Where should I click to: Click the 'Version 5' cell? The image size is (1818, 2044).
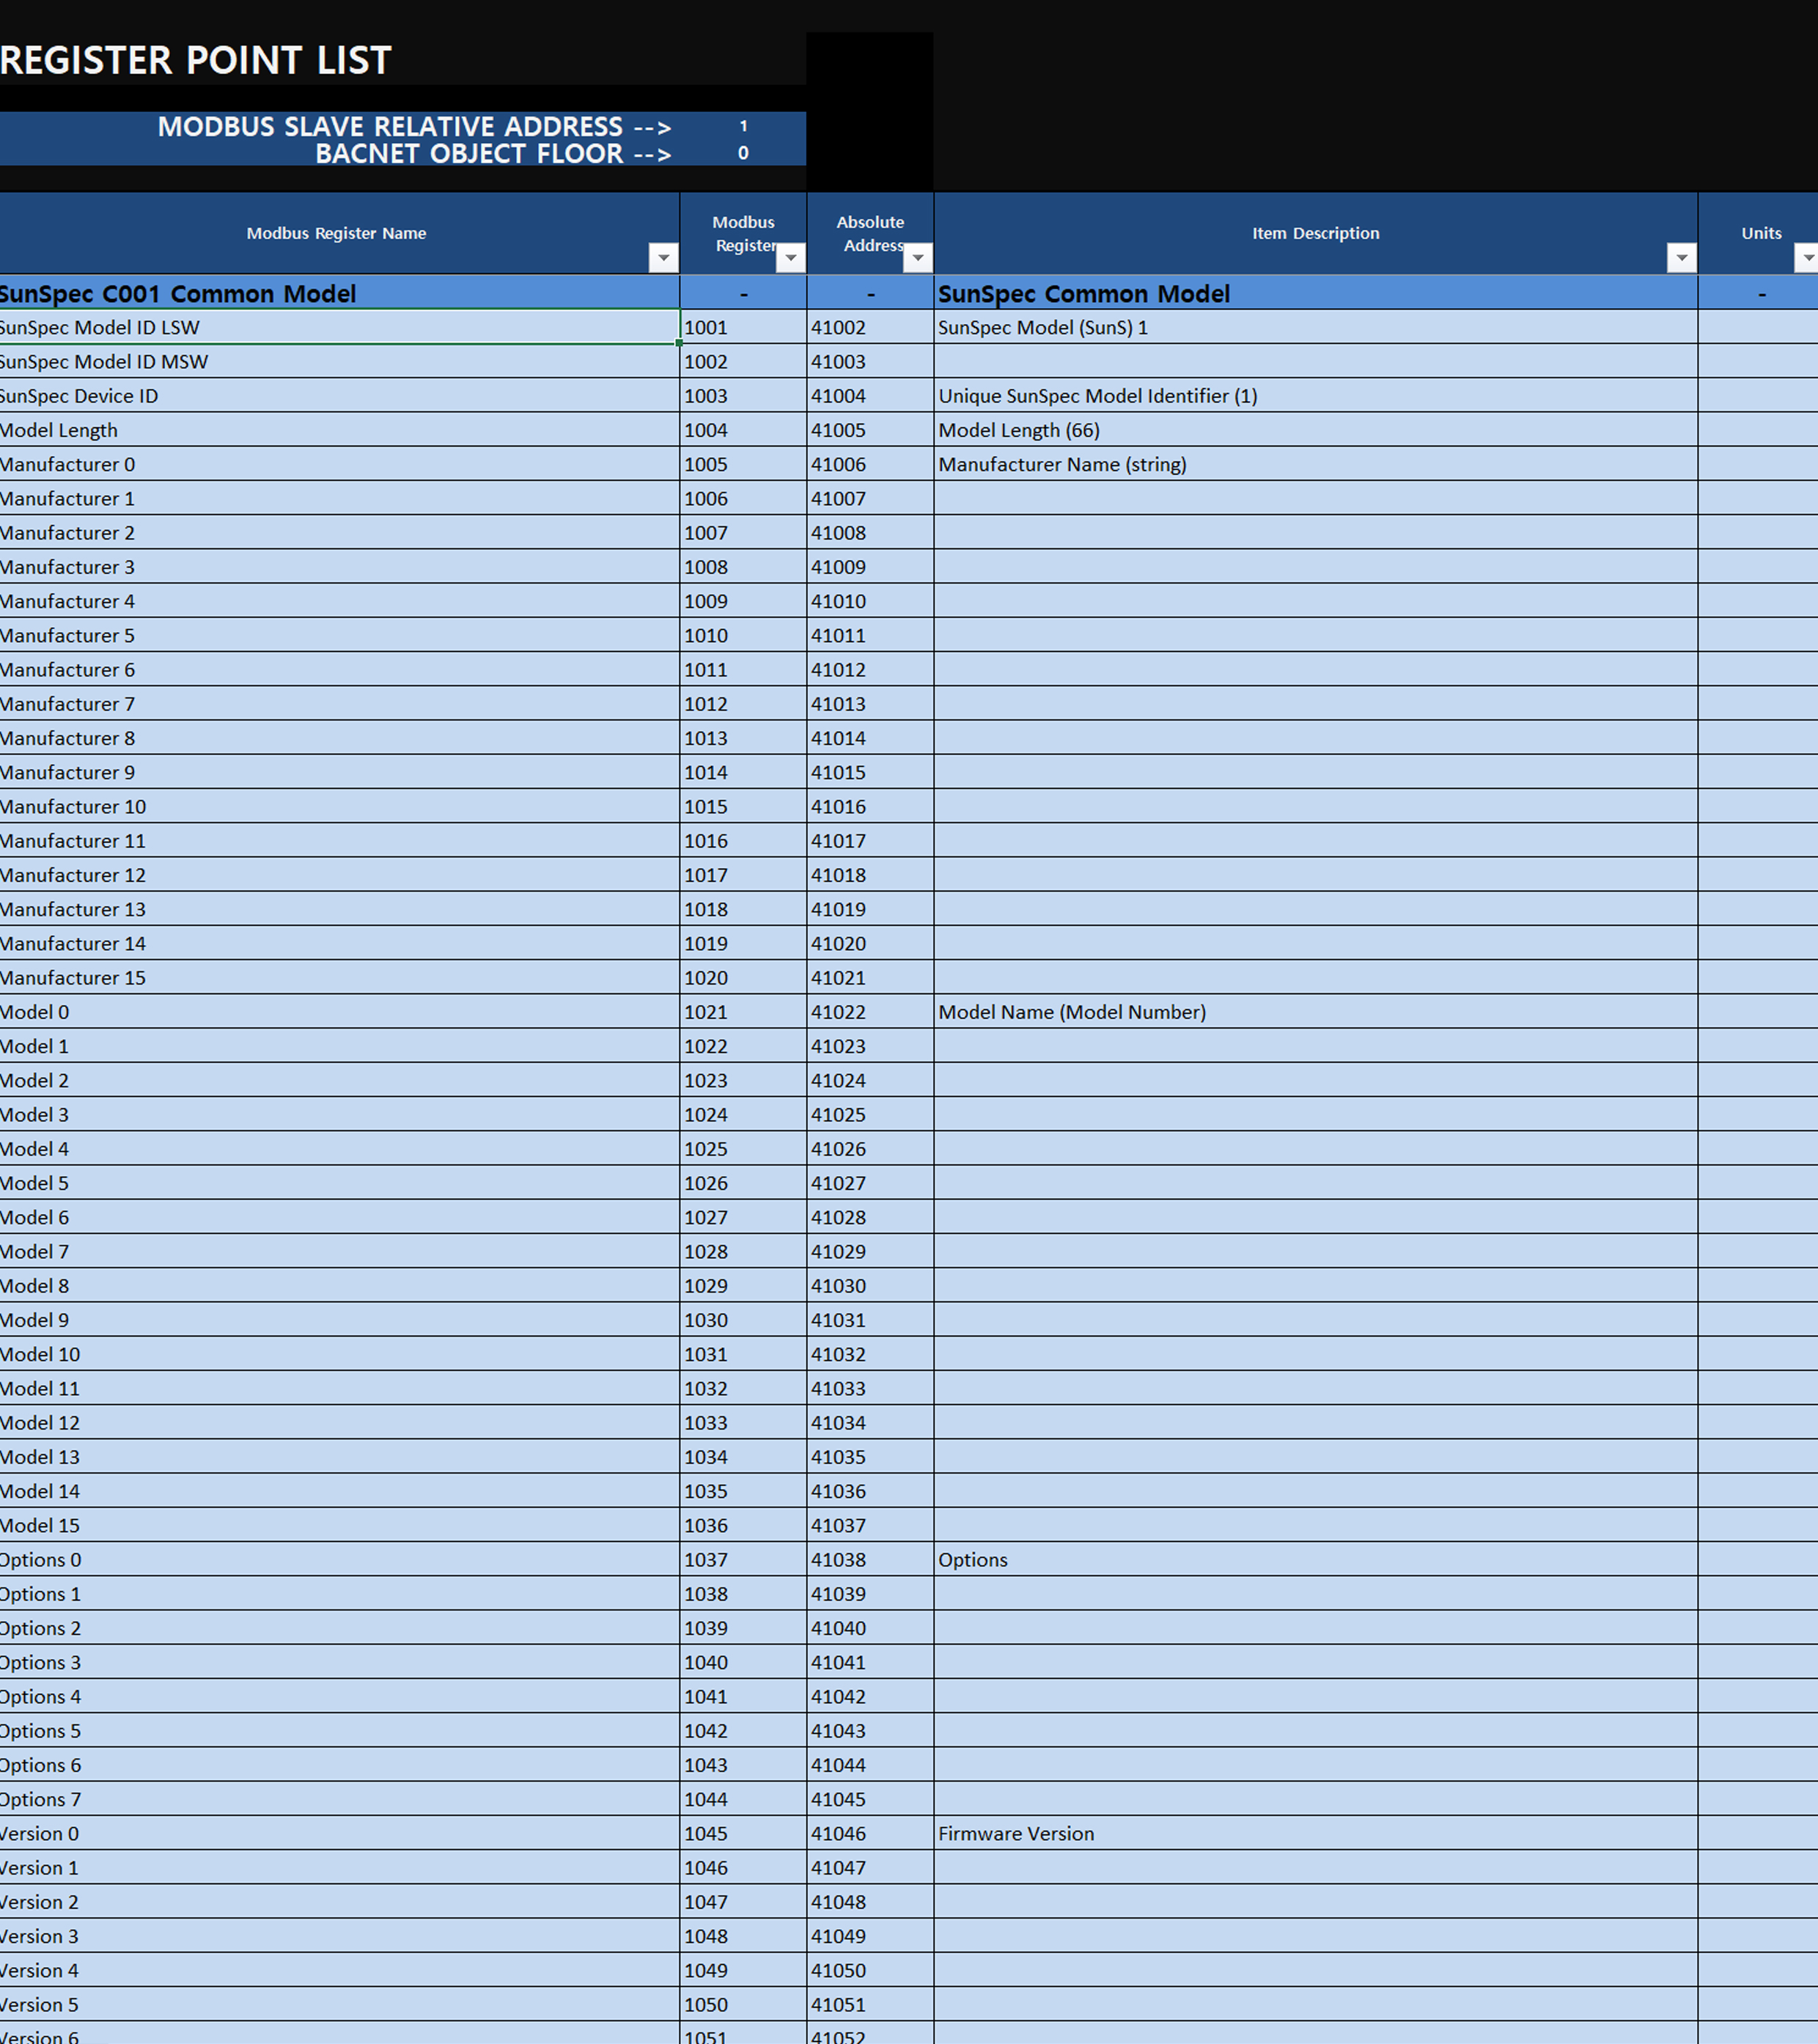(339, 2005)
